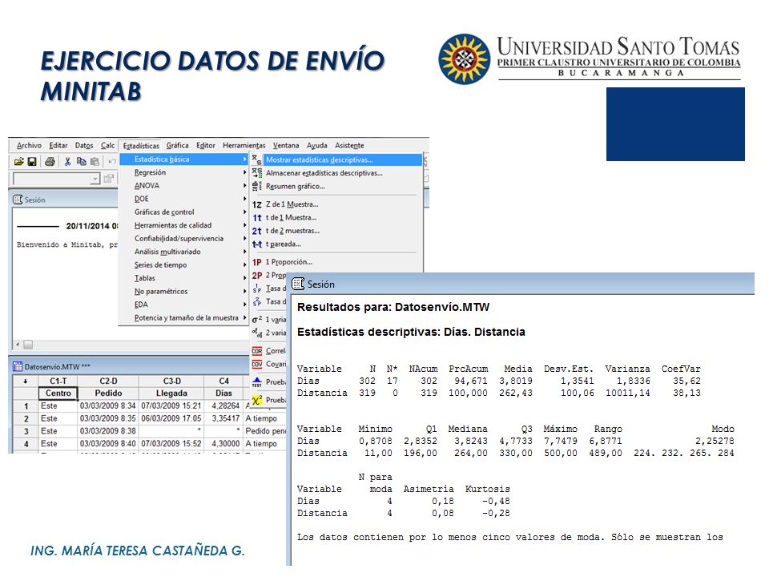Click cell 06/03/2009 17:05 in row 2

(x=171, y=418)
